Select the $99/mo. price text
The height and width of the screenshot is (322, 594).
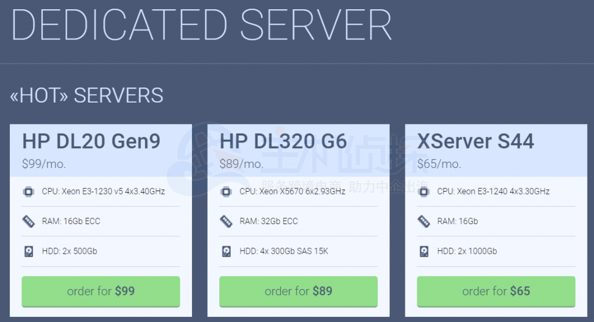pyautogui.click(x=44, y=164)
